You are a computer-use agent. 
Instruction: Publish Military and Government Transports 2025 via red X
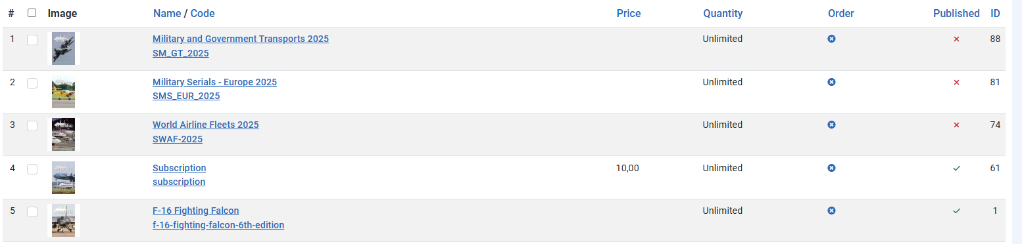click(x=956, y=39)
